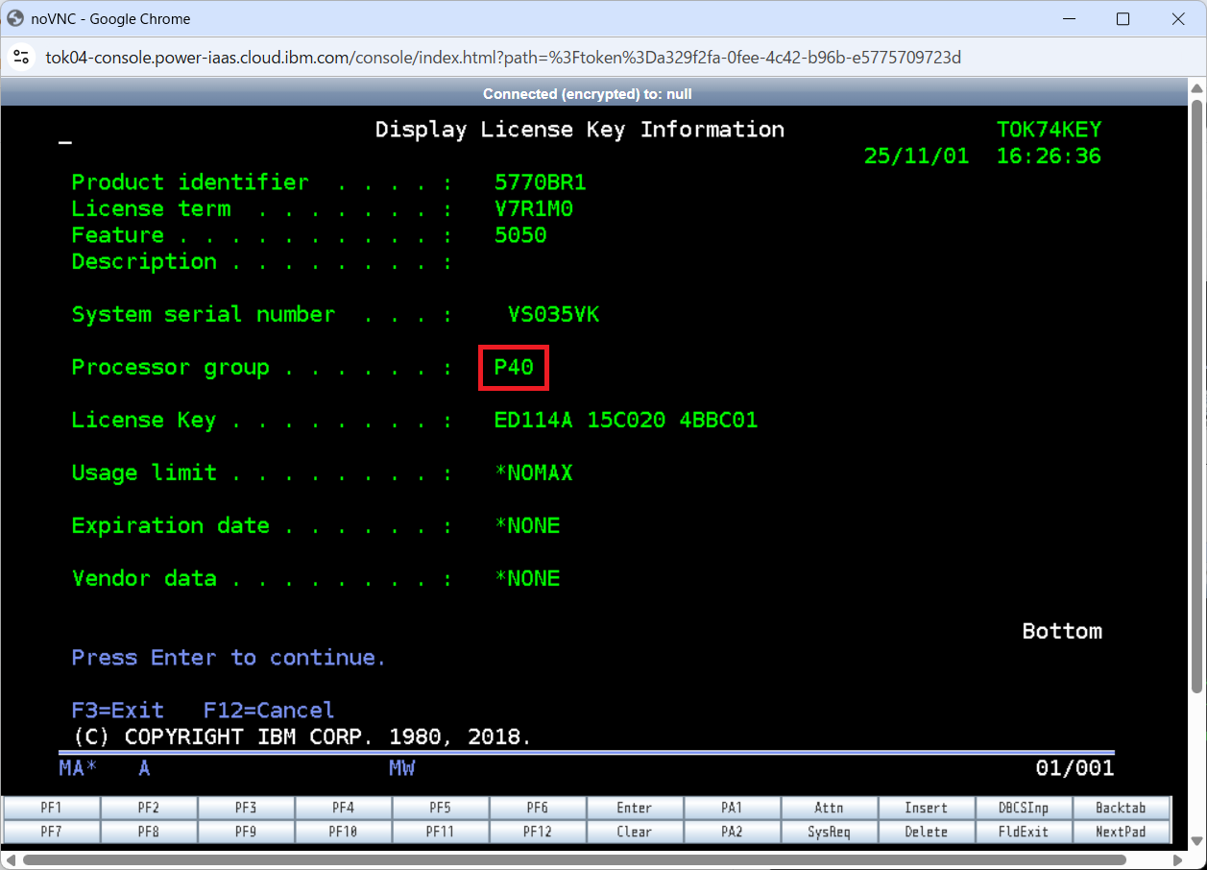The image size is (1207, 870).
Task: Click the PF11 function key button
Action: tap(441, 832)
